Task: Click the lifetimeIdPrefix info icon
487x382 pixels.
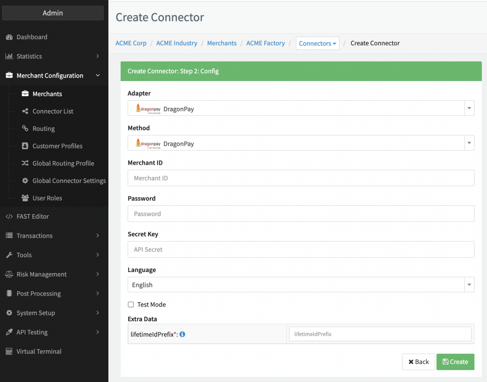Action: click(183, 334)
